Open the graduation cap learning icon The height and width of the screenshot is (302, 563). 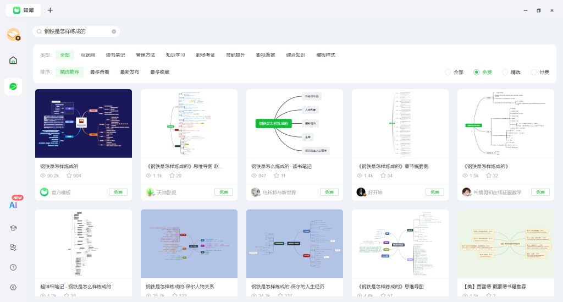pyautogui.click(x=13, y=228)
